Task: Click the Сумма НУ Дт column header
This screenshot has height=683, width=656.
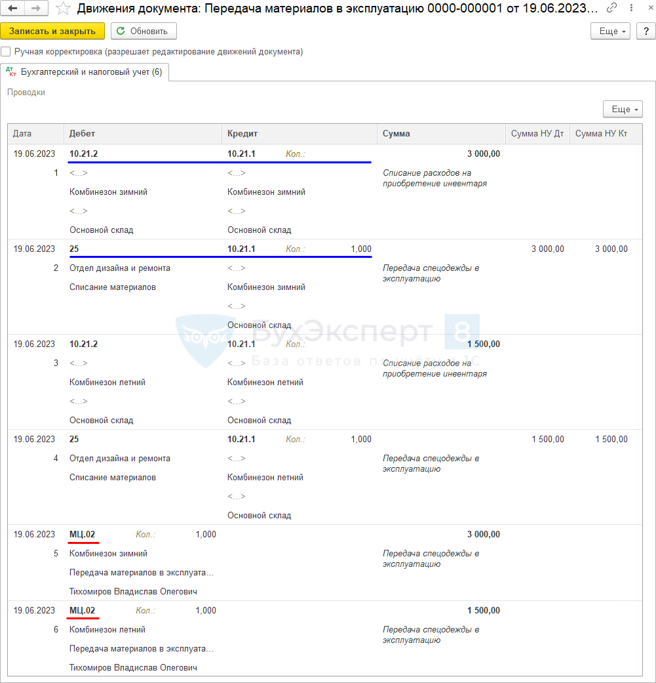Action: coord(537,133)
